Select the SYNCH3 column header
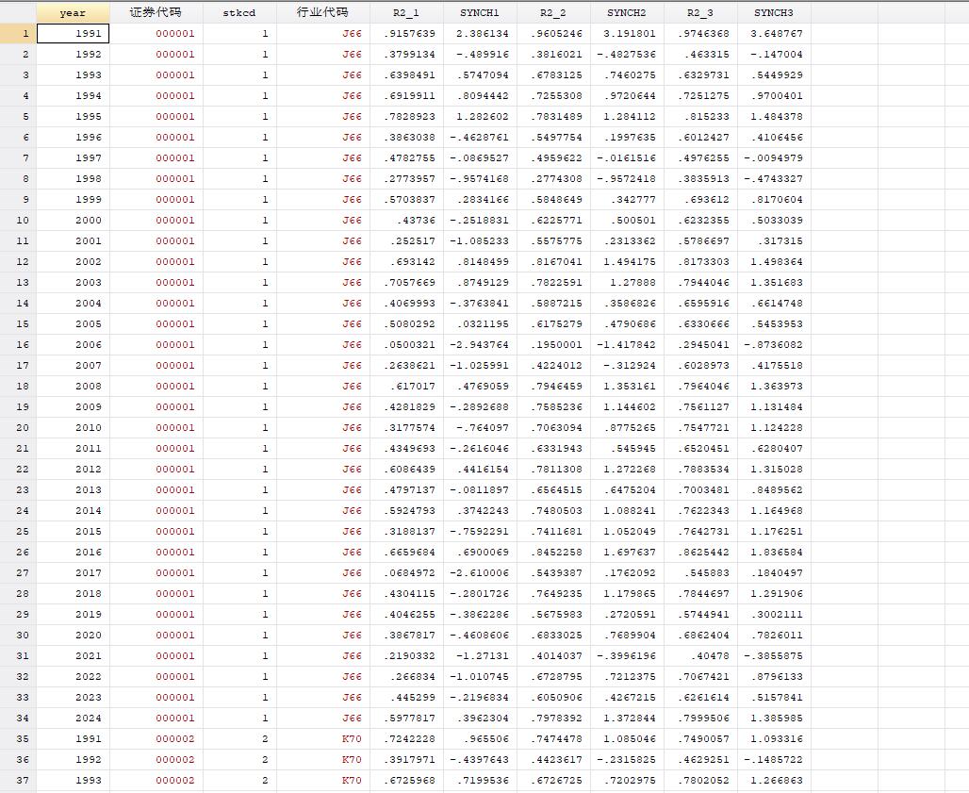This screenshot has height=793, width=969. (x=774, y=12)
